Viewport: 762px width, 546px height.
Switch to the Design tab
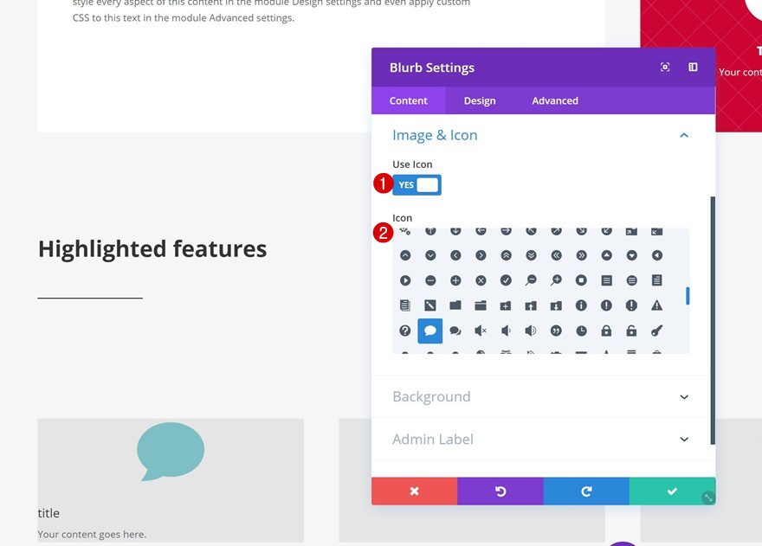(x=480, y=100)
